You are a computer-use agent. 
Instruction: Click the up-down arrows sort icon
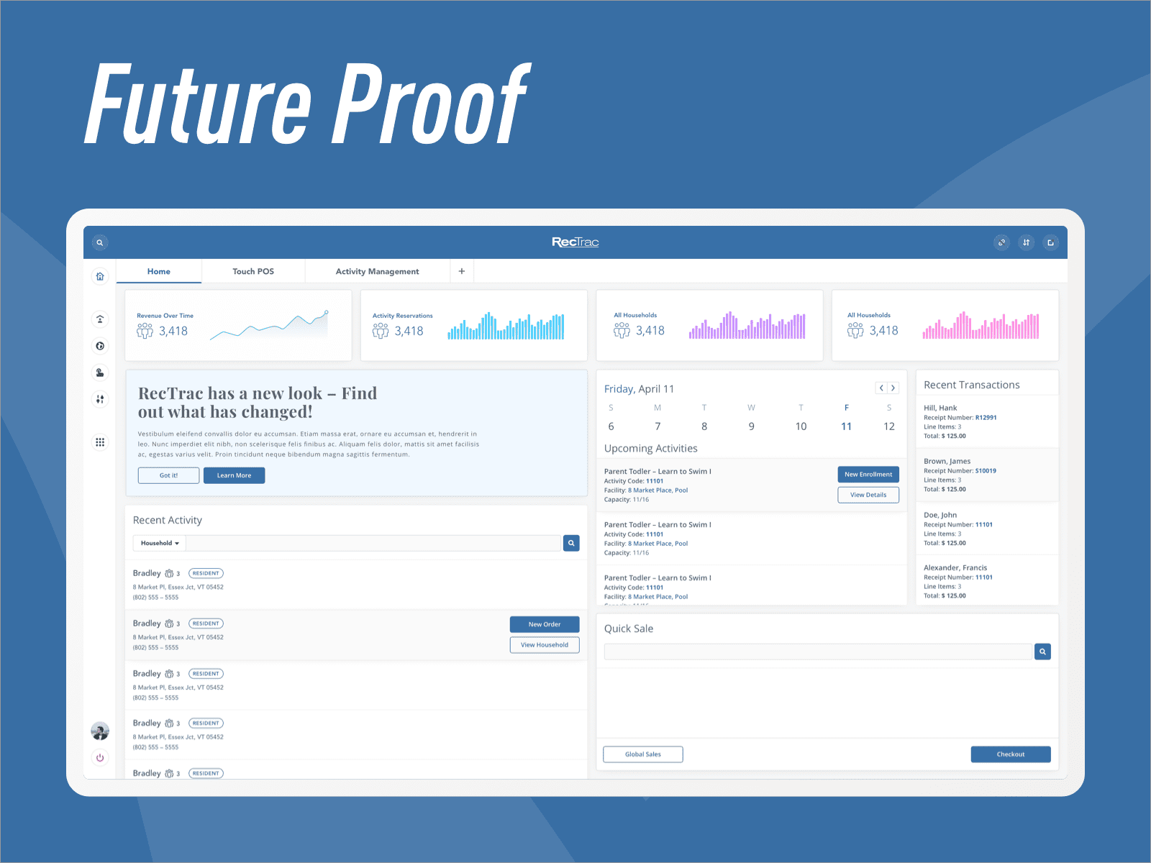pyautogui.click(x=1027, y=242)
